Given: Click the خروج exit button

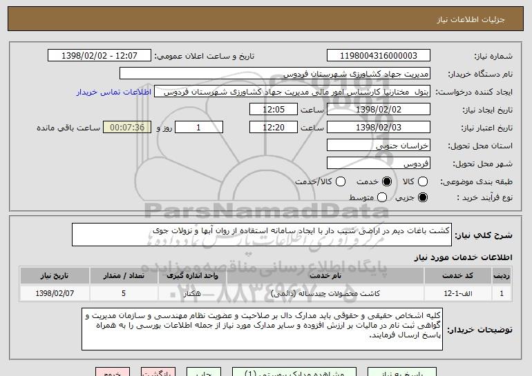Looking at the screenshot, I should tap(113, 372).
